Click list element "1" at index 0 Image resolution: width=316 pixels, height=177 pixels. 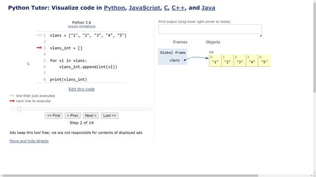click(215, 60)
